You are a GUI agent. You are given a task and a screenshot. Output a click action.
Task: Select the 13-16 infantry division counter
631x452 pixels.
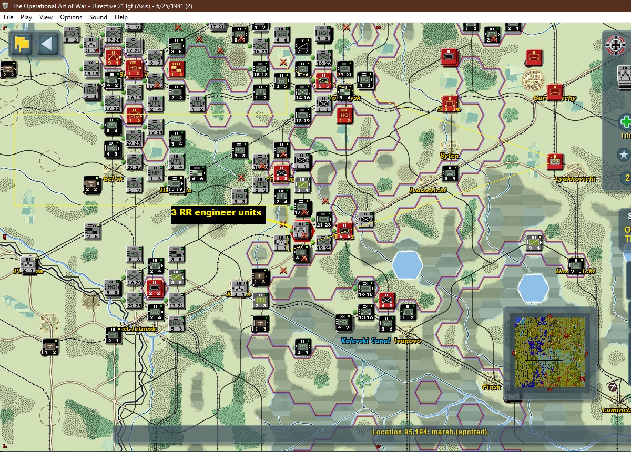tap(365, 312)
